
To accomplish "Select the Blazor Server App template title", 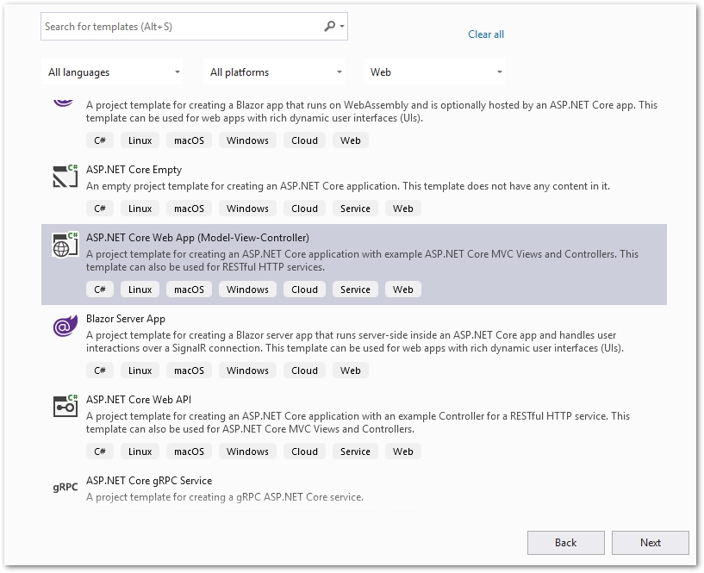I will (126, 319).
